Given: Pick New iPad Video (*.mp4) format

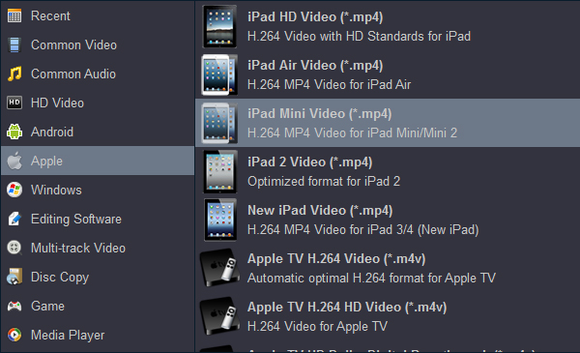Looking at the screenshot, I should click(x=388, y=220).
